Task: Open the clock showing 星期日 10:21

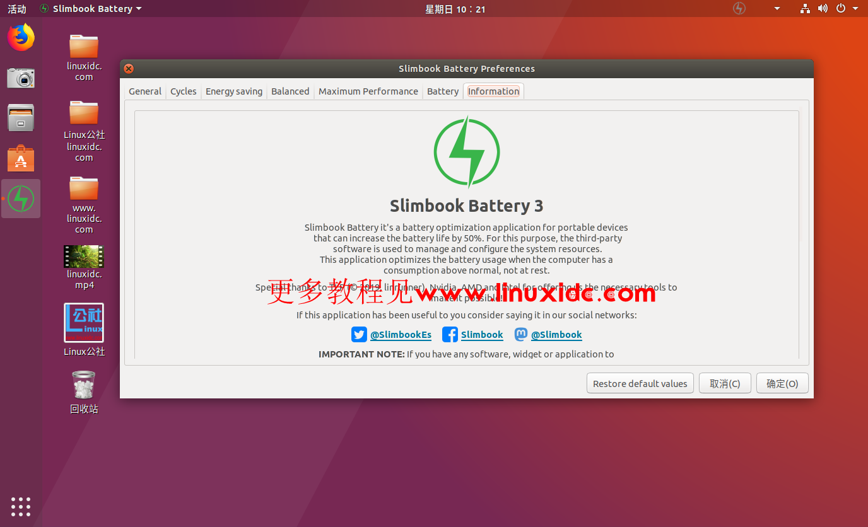Action: pos(455,9)
